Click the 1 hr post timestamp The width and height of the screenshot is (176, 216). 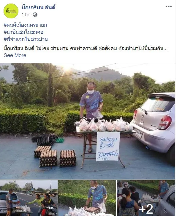click(25, 14)
